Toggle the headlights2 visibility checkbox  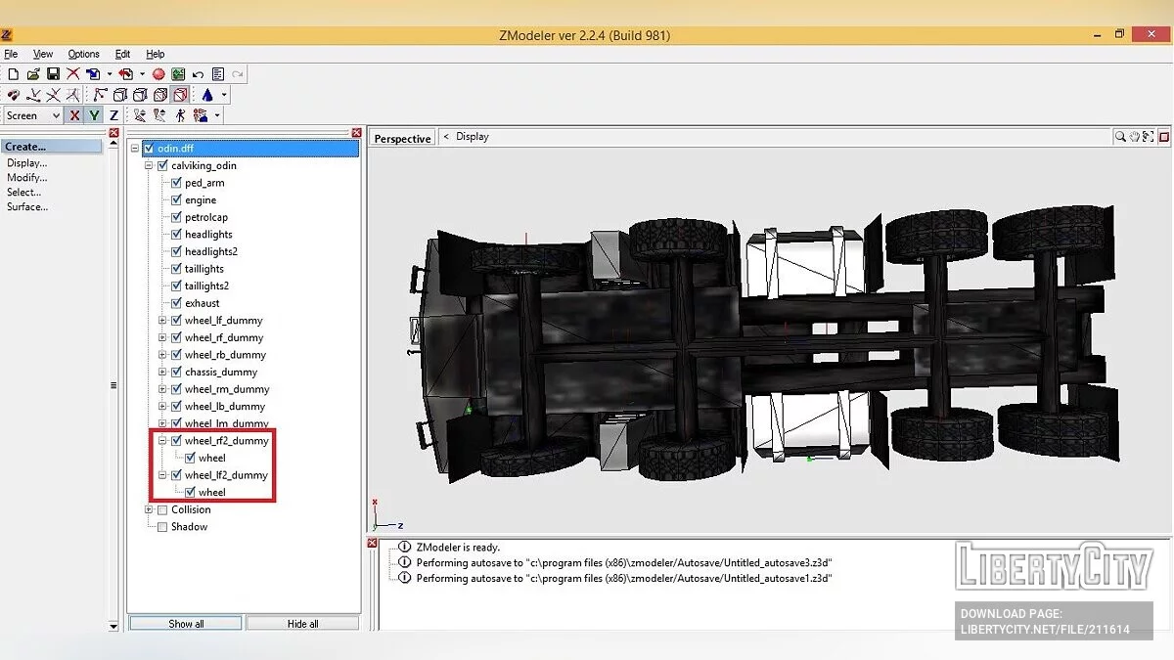177,252
